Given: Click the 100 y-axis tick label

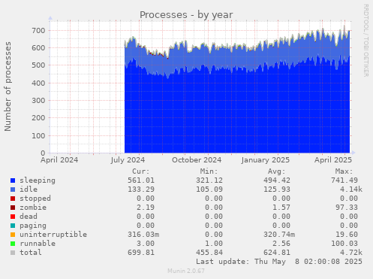Looking at the screenshot, I should click(38, 136).
